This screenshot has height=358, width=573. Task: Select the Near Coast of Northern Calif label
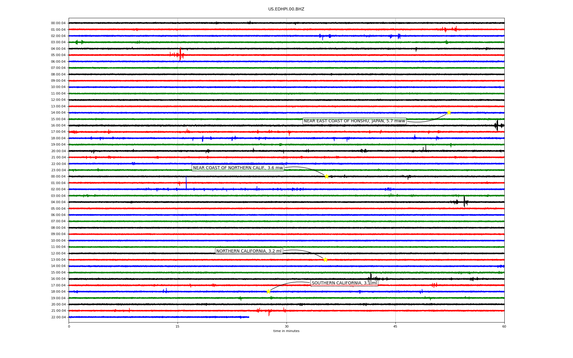tap(238, 168)
